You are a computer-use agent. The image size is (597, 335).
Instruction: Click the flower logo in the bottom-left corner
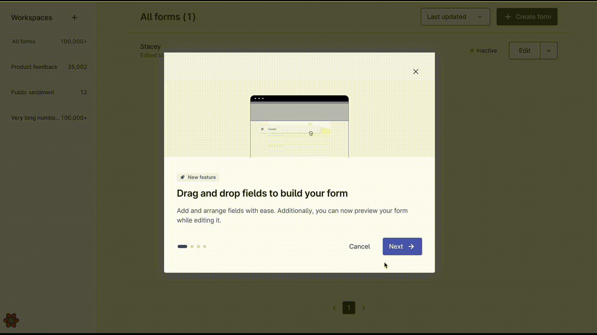(11, 320)
